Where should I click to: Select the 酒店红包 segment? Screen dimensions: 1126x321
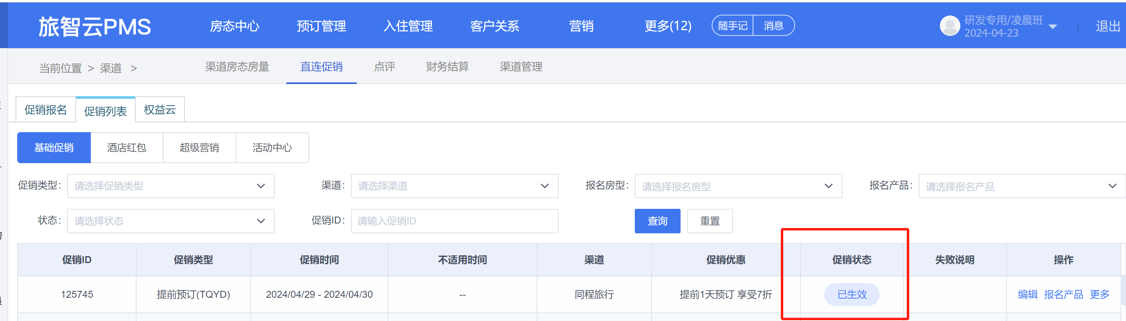(127, 147)
